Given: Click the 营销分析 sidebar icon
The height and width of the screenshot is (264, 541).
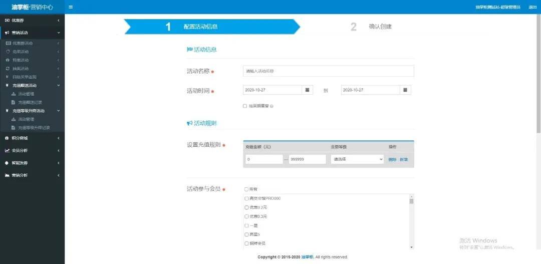Looking at the screenshot, I should click(7, 175).
